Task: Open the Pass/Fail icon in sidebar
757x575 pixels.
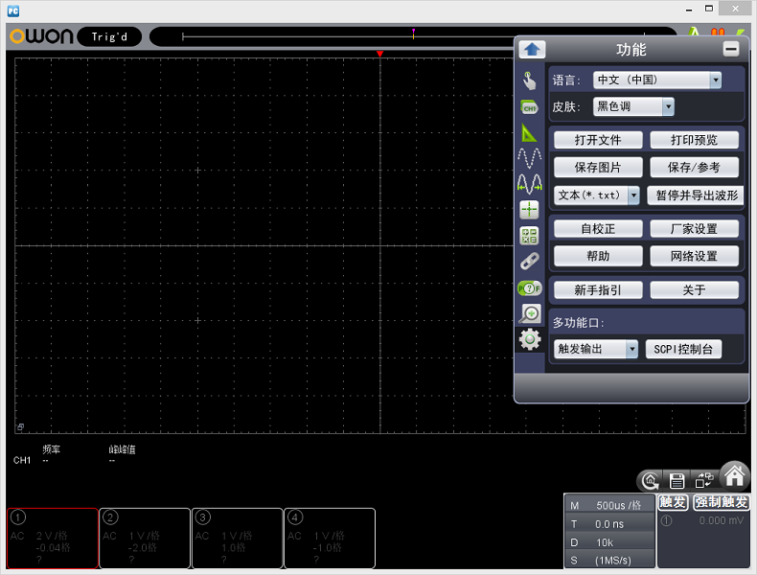Action: pos(529,287)
